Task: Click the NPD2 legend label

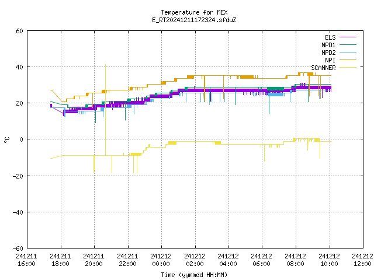Action: pyautogui.click(x=328, y=52)
